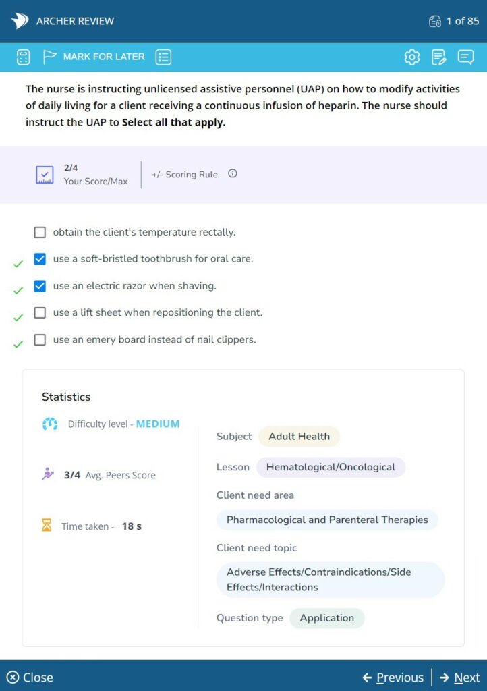Uncheck the soft-bristled toothbrush option

[40, 259]
